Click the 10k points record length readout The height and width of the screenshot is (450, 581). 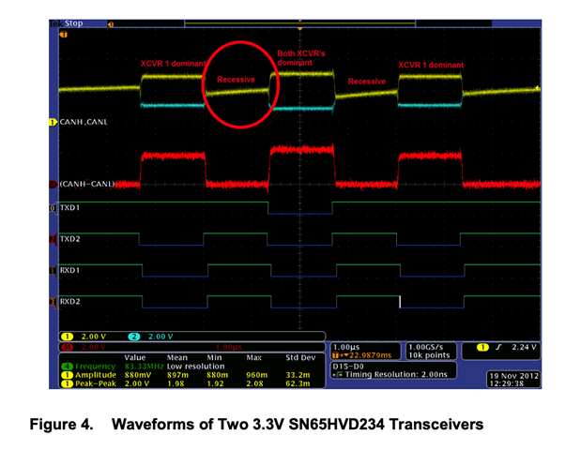point(429,355)
